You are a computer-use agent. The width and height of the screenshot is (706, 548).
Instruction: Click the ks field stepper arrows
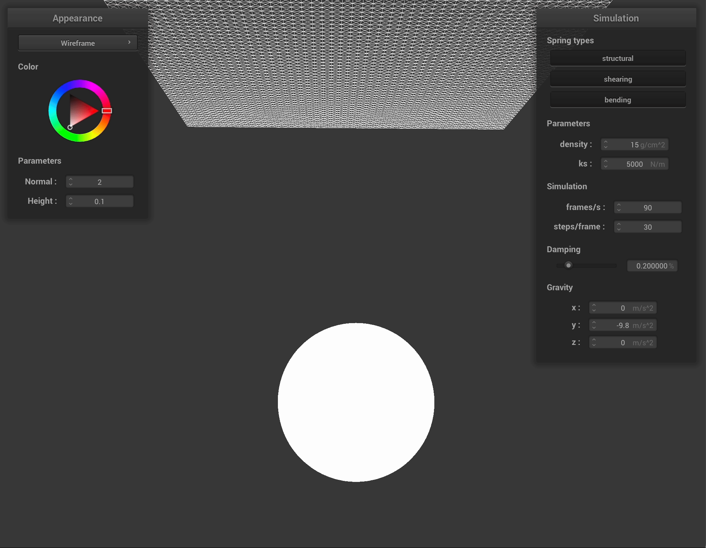click(606, 164)
